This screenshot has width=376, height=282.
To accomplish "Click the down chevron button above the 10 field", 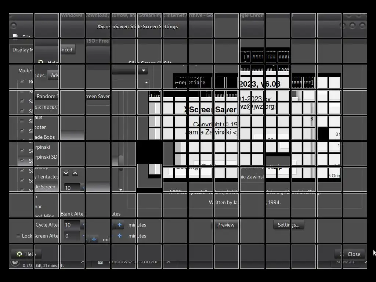I will click(66, 173).
